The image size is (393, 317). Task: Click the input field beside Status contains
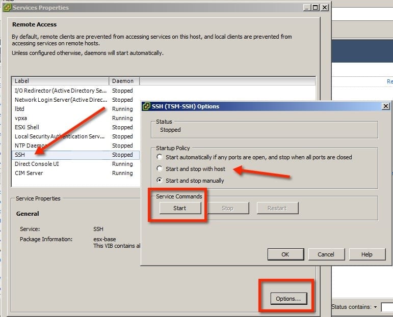coord(387,307)
